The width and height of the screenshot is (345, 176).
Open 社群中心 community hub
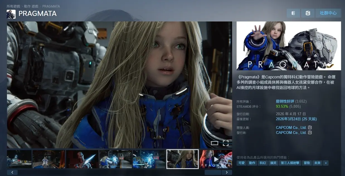coord(328,13)
